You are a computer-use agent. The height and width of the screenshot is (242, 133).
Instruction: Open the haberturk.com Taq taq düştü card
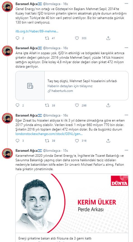(x=72, y=86)
